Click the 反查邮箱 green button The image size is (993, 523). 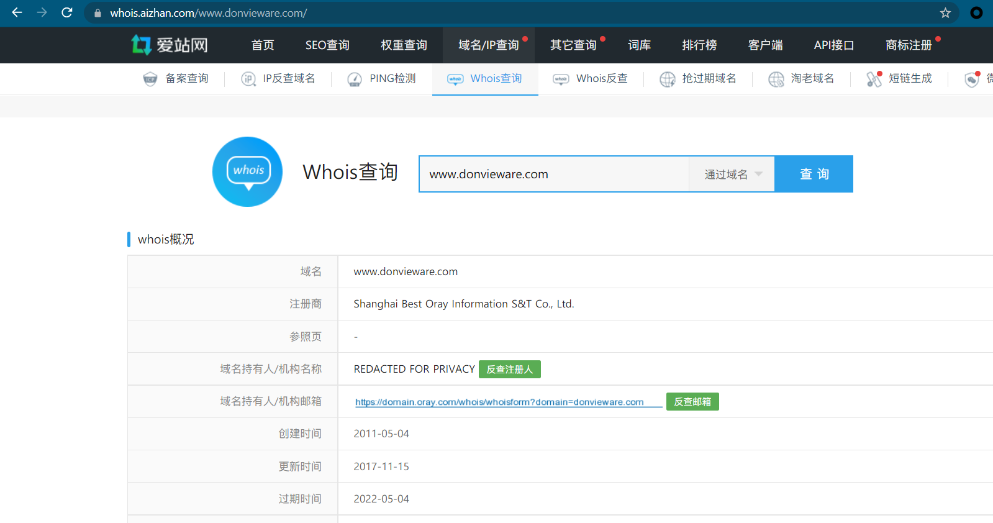(692, 402)
